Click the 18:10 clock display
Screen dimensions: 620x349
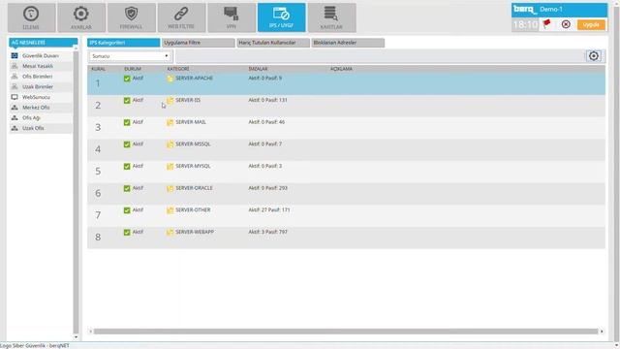point(525,24)
